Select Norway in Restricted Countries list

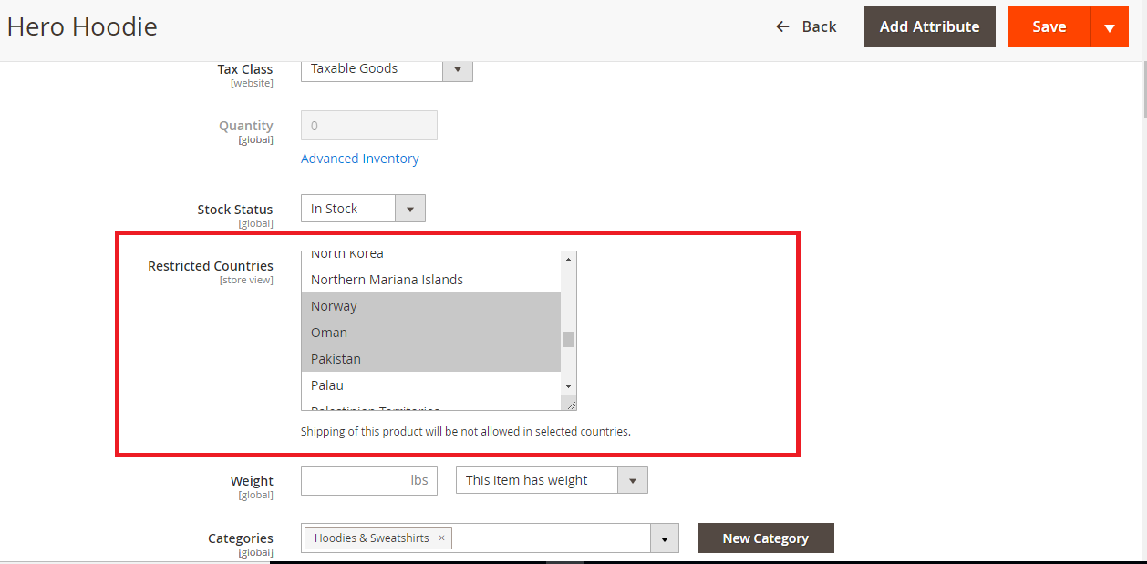[334, 306]
